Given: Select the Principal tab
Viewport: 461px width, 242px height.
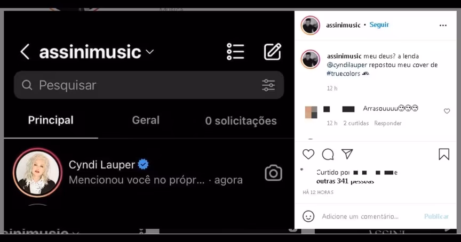Looking at the screenshot, I should click(x=51, y=120).
